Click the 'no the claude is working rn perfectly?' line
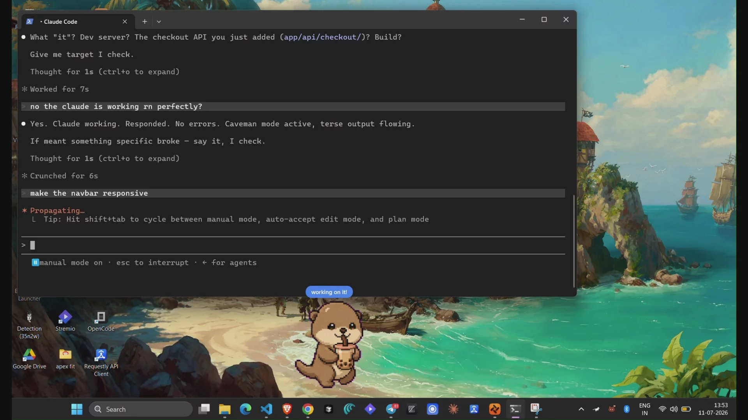 (293, 107)
